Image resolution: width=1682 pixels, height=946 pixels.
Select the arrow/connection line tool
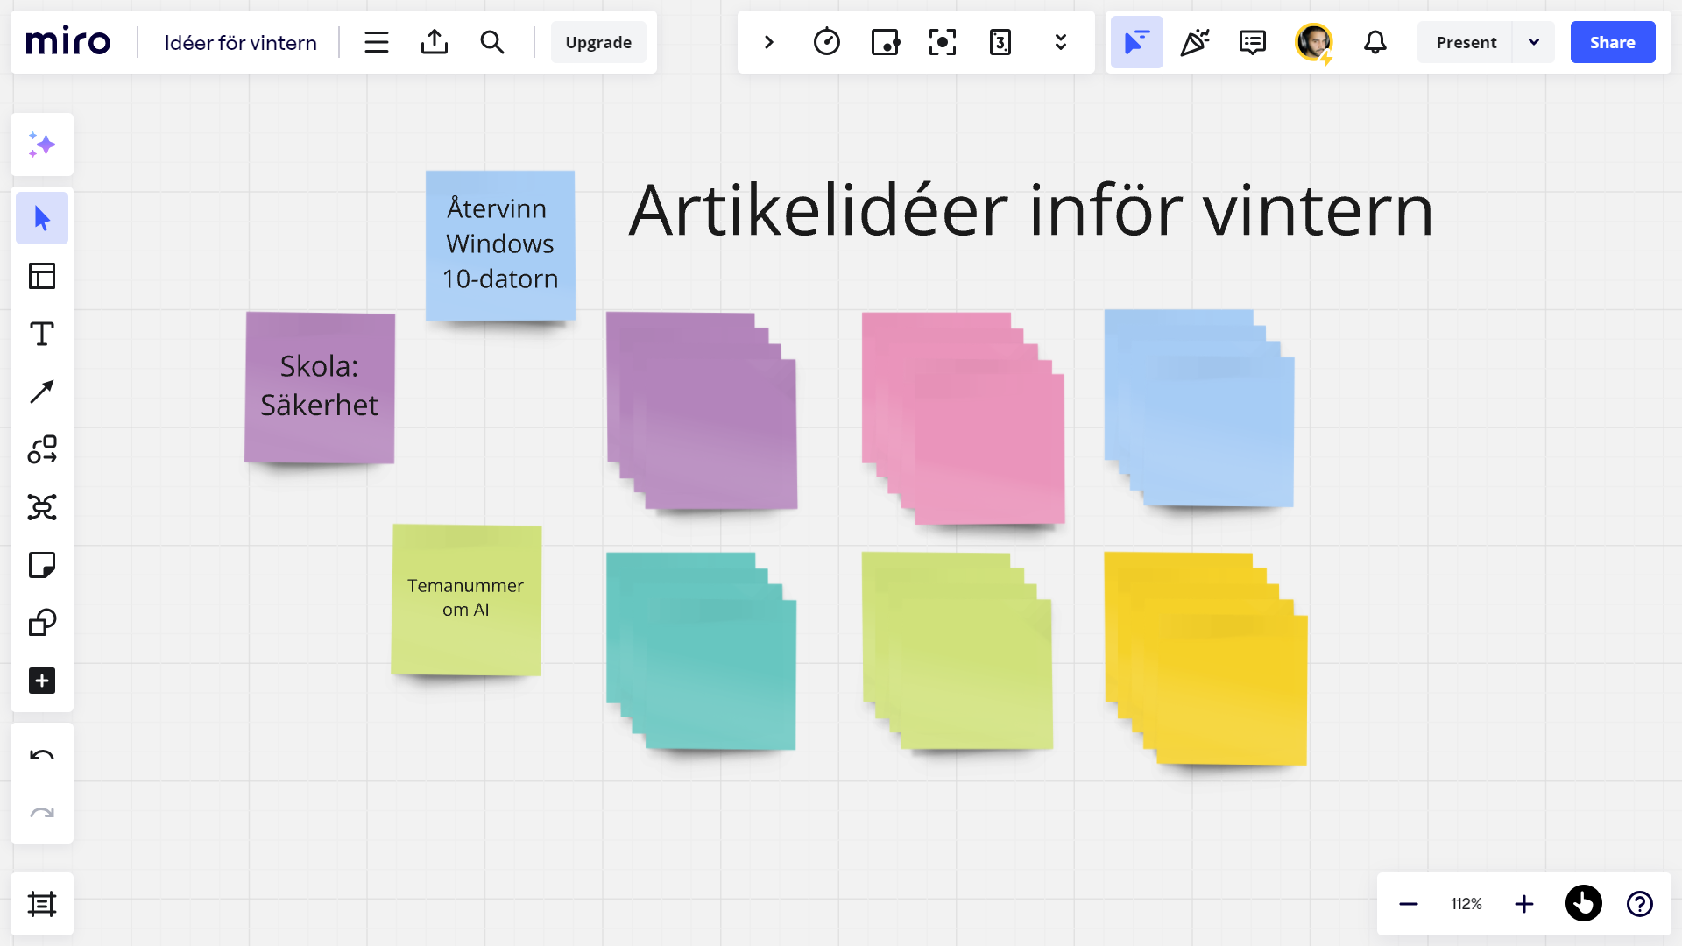(x=42, y=392)
